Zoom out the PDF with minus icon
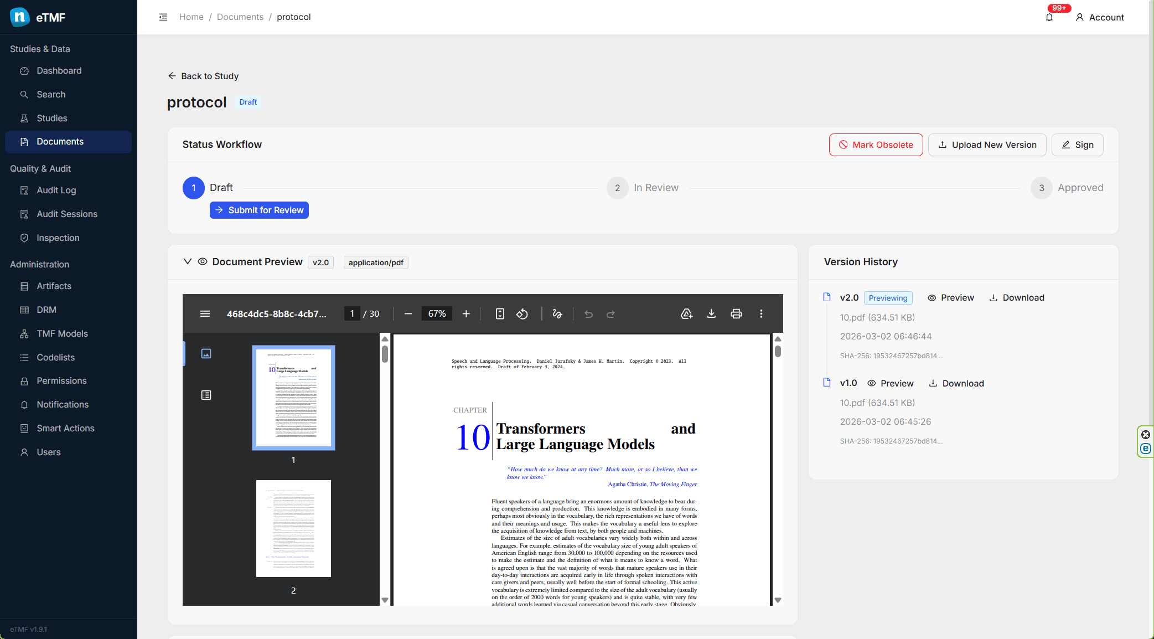This screenshot has height=639, width=1154. pyautogui.click(x=408, y=314)
